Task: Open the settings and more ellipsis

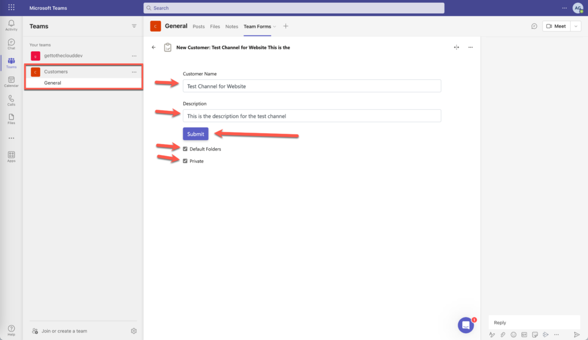Action: [564, 8]
